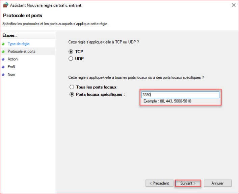Select the UDP radio button
This screenshot has width=239, height=194.
click(x=71, y=59)
